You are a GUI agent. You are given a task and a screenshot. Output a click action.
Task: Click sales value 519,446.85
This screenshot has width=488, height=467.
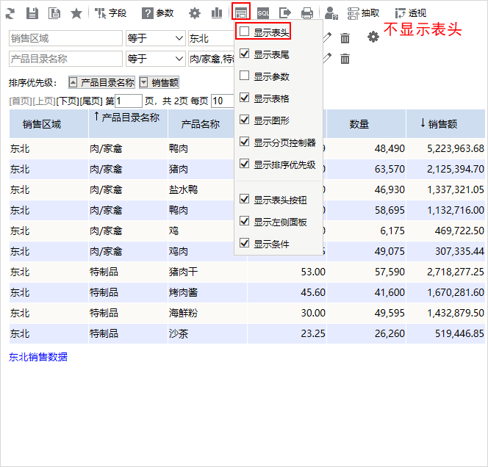point(459,334)
